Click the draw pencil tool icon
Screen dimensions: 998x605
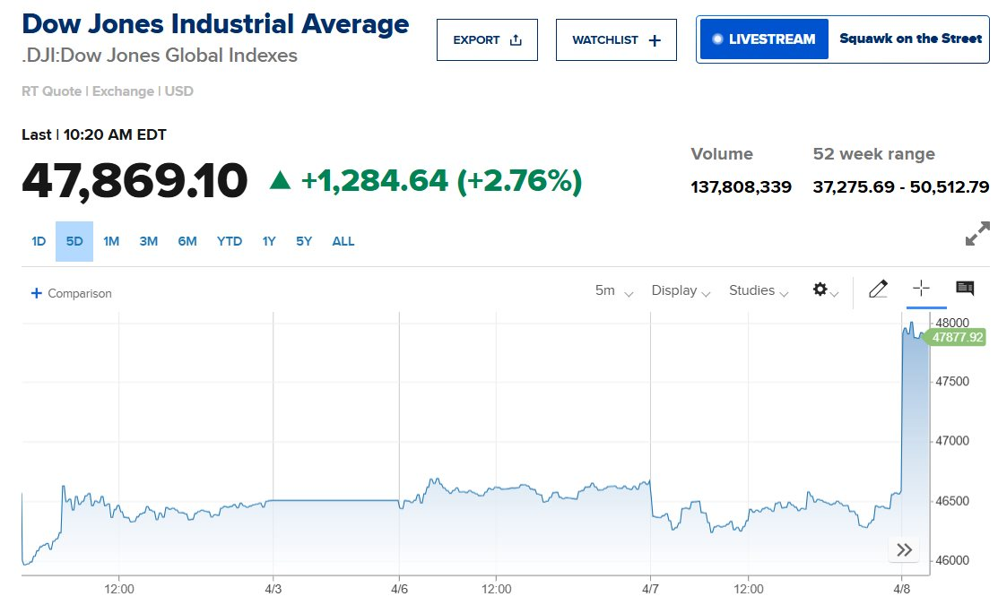[878, 289]
